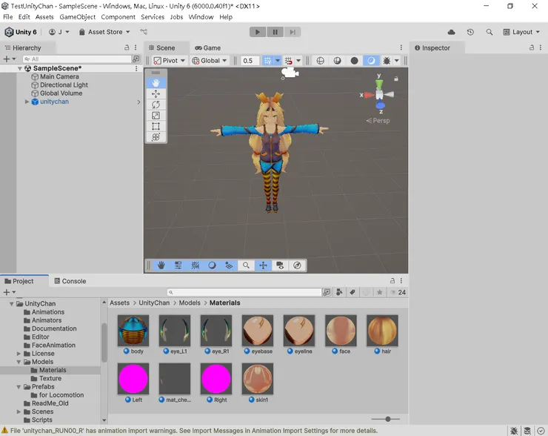Open the Pivot handle position dropdown
548x436 pixels.
169,61
